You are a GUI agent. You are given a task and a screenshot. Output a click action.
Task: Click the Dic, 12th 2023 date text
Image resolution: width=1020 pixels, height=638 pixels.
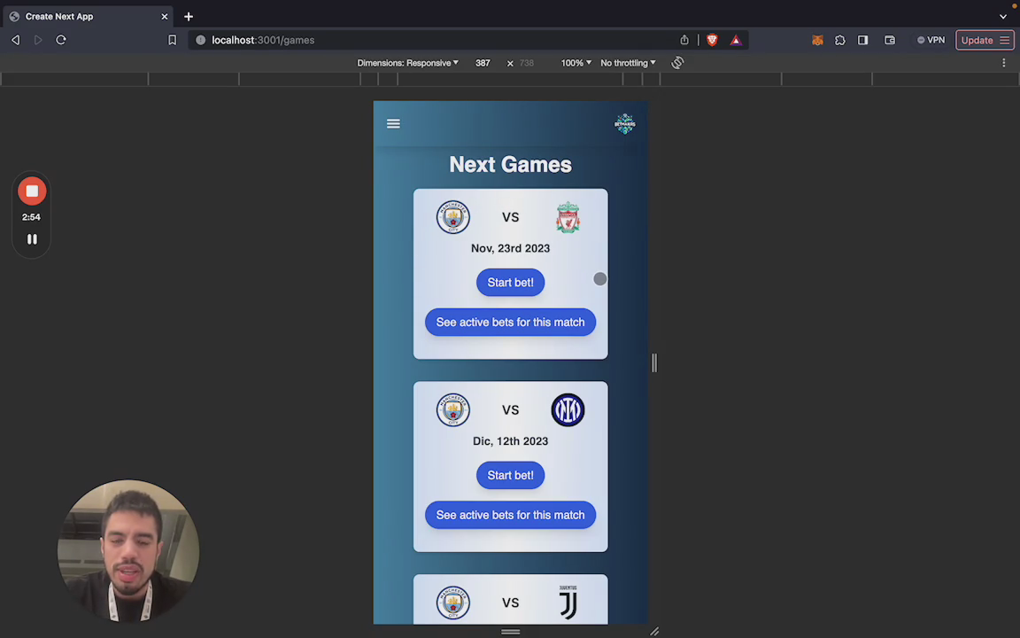click(510, 441)
